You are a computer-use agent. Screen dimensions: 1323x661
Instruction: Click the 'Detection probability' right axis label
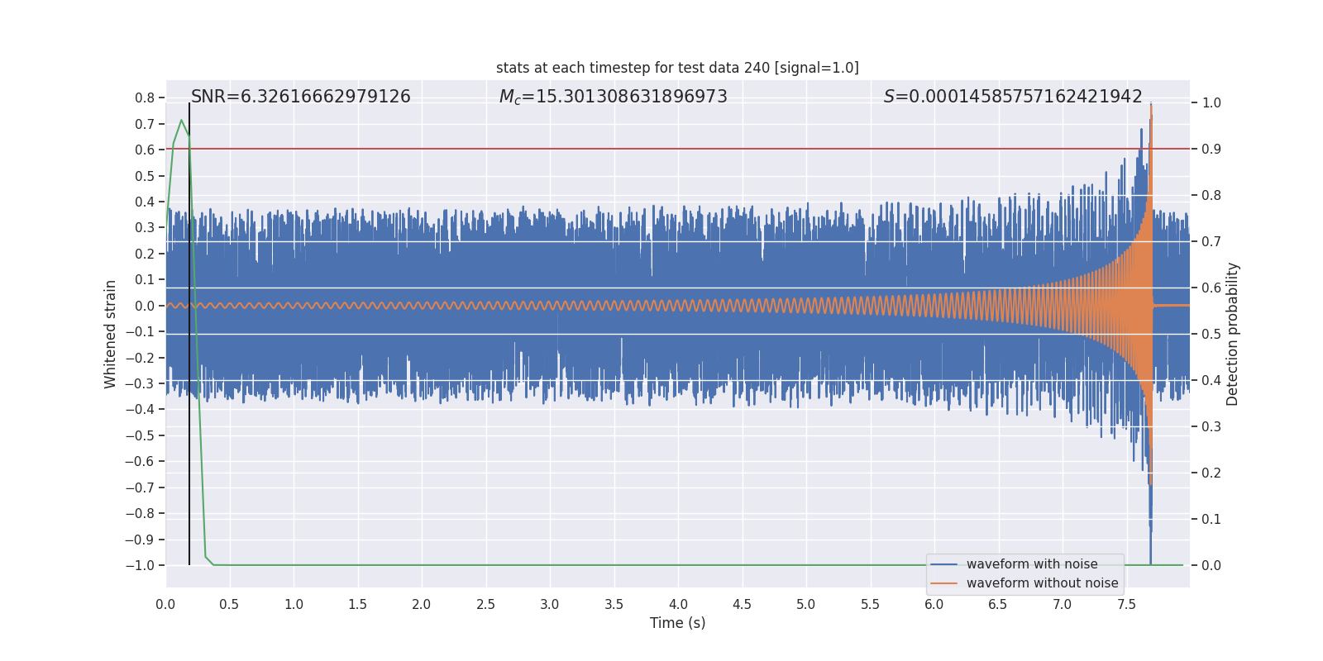pyautogui.click(x=1233, y=334)
